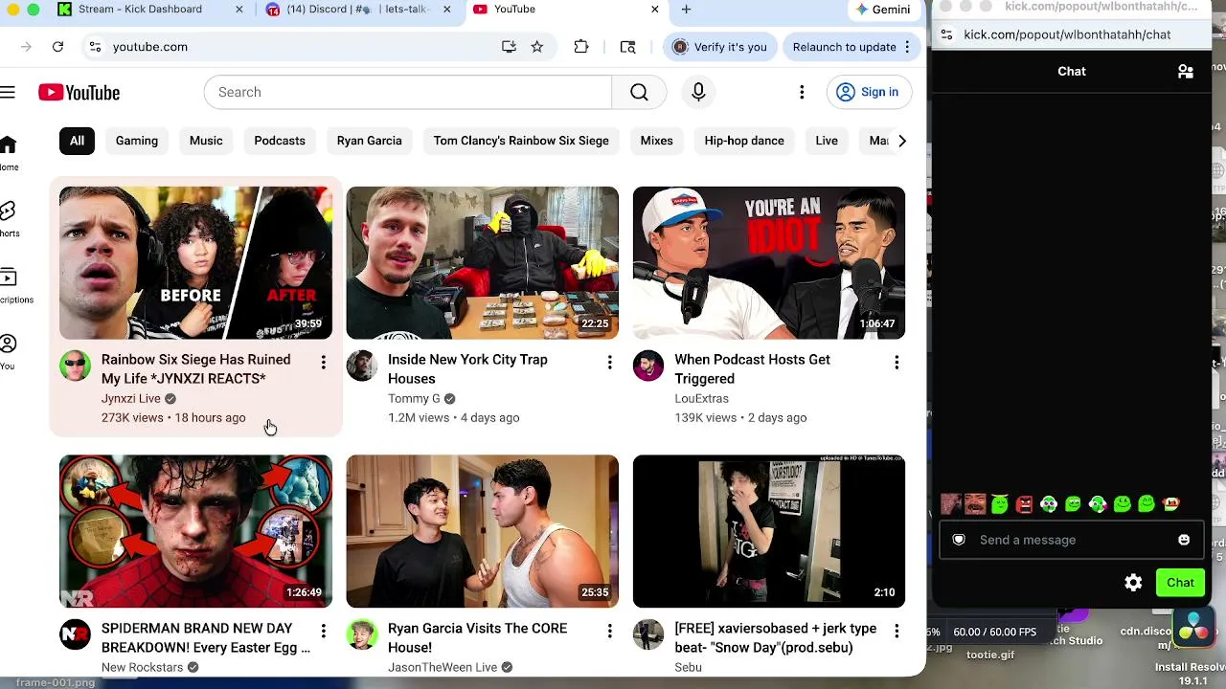Select the Ryan Garcia filter chip
This screenshot has height=689, width=1226.
click(369, 141)
